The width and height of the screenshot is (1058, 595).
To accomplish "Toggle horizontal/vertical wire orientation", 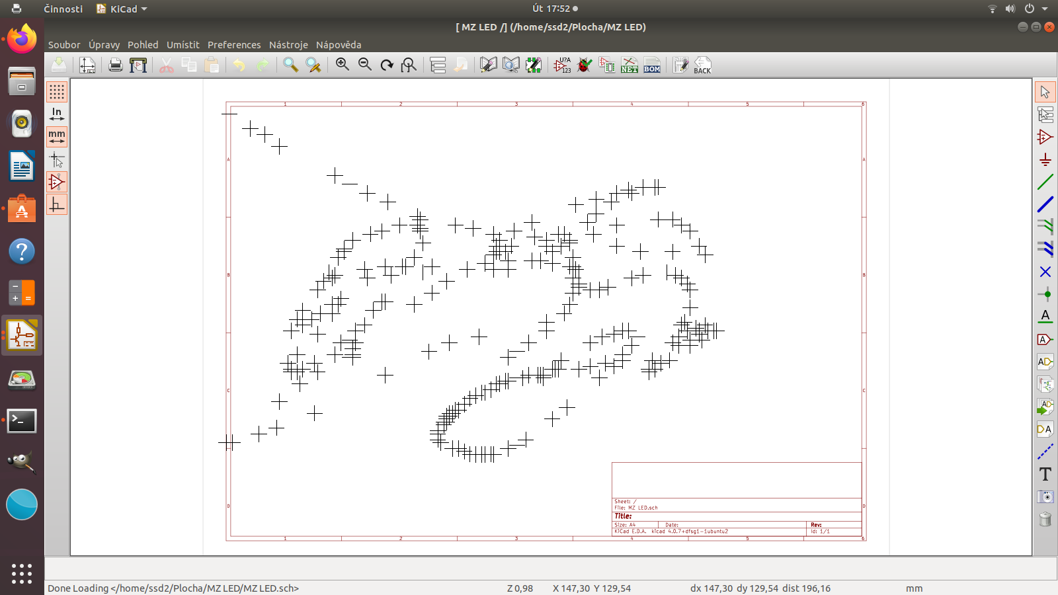I will point(57,204).
